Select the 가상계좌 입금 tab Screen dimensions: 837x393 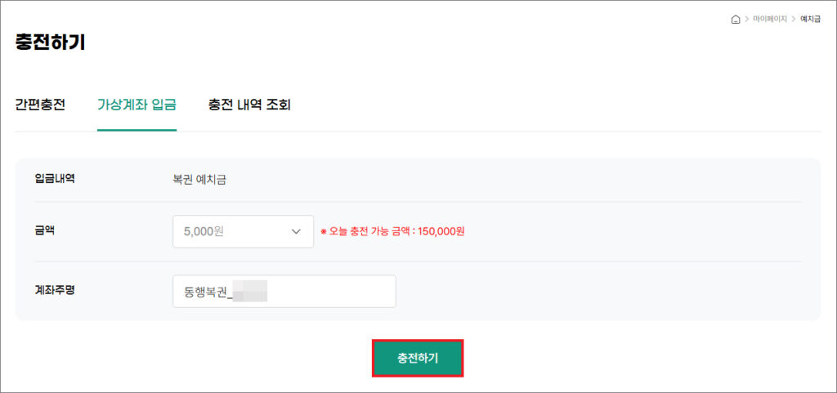click(x=137, y=105)
